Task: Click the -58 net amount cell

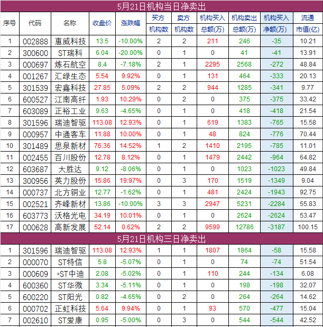Action: tap(276, 250)
